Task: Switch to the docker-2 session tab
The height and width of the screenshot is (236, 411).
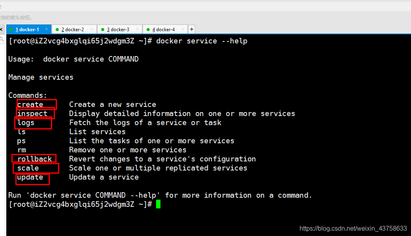Action: [74, 29]
